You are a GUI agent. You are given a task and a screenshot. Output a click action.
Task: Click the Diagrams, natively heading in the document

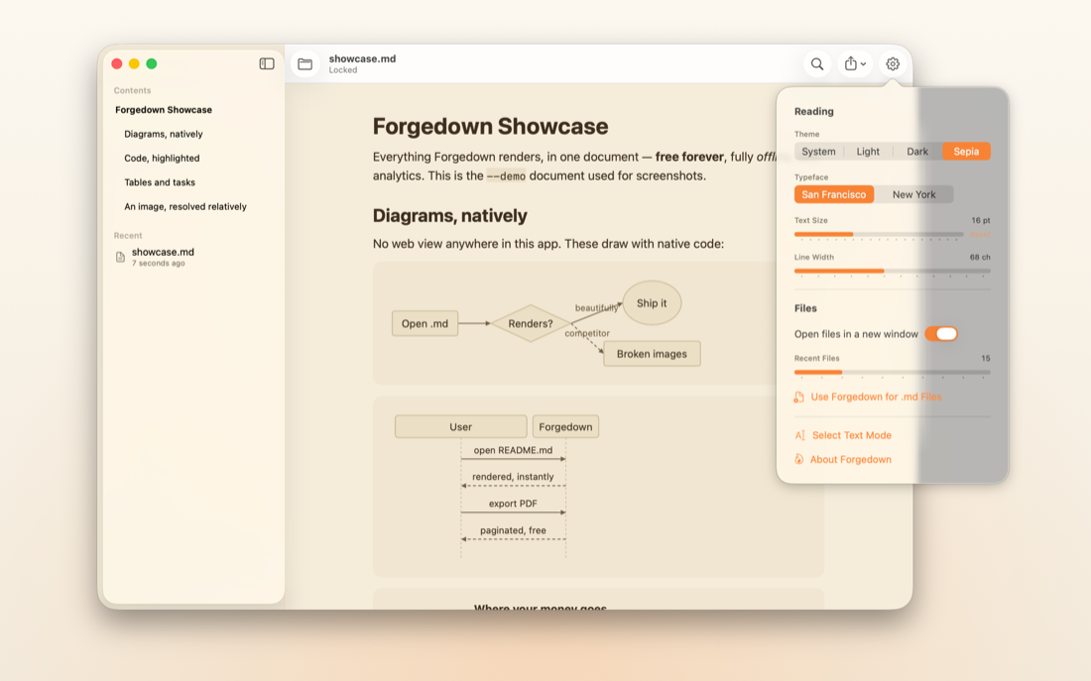[450, 216]
